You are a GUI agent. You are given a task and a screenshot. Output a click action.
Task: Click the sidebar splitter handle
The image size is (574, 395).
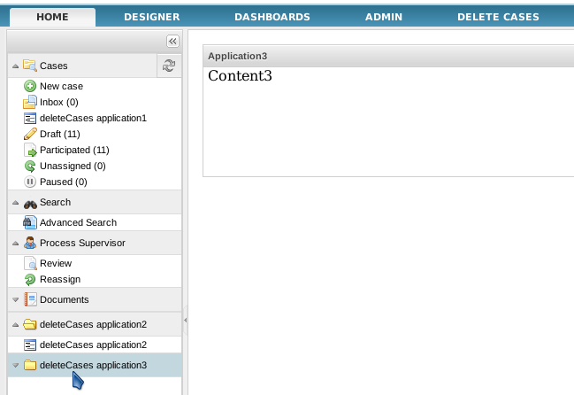pyautogui.click(x=185, y=319)
